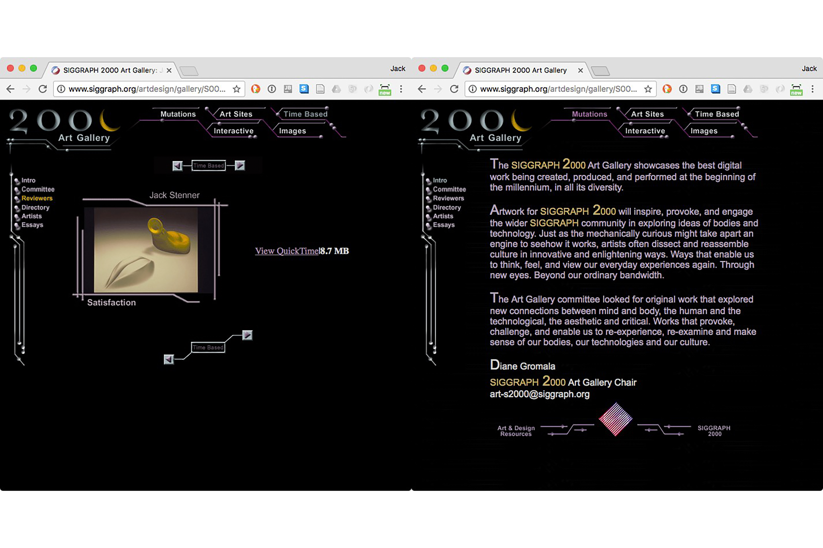The width and height of the screenshot is (823, 548).
Task: Bookmark page with star in left browser
Action: pyautogui.click(x=237, y=89)
